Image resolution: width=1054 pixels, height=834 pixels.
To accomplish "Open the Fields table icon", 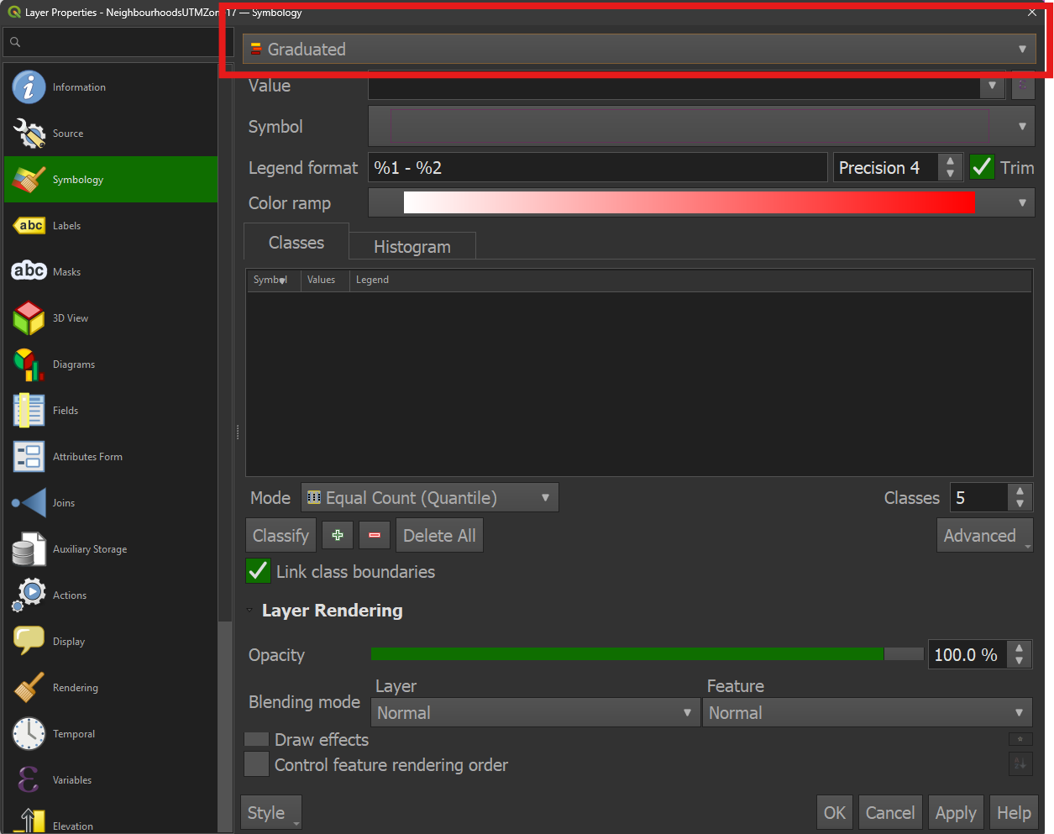I will [29, 411].
